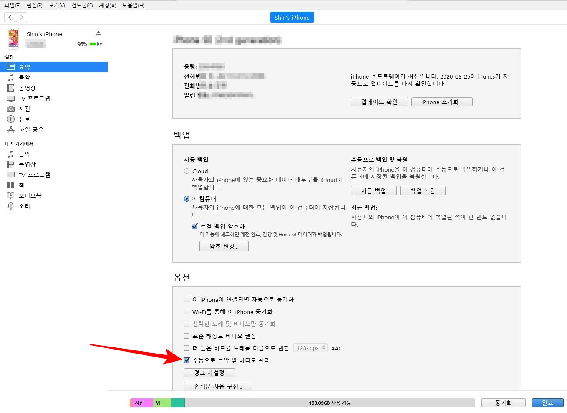Enable 더 높은 비트율 노래 변환 checkbox
The width and height of the screenshot is (567, 413).
pyautogui.click(x=187, y=348)
